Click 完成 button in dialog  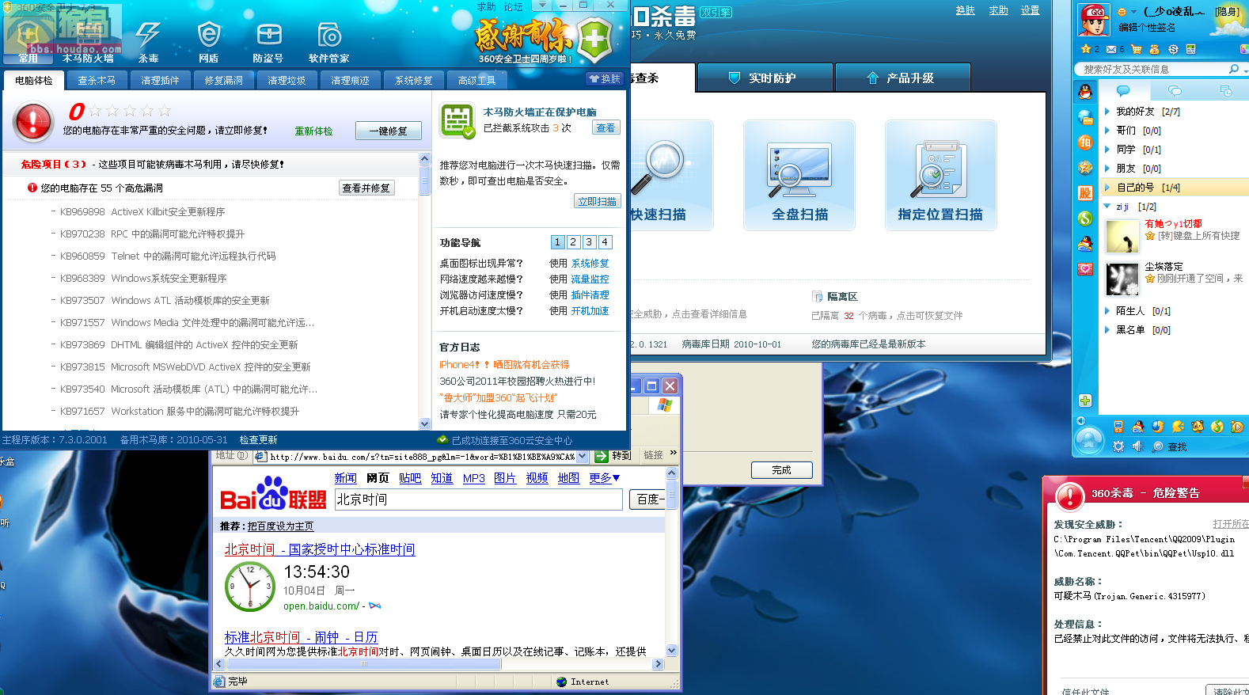tap(782, 469)
